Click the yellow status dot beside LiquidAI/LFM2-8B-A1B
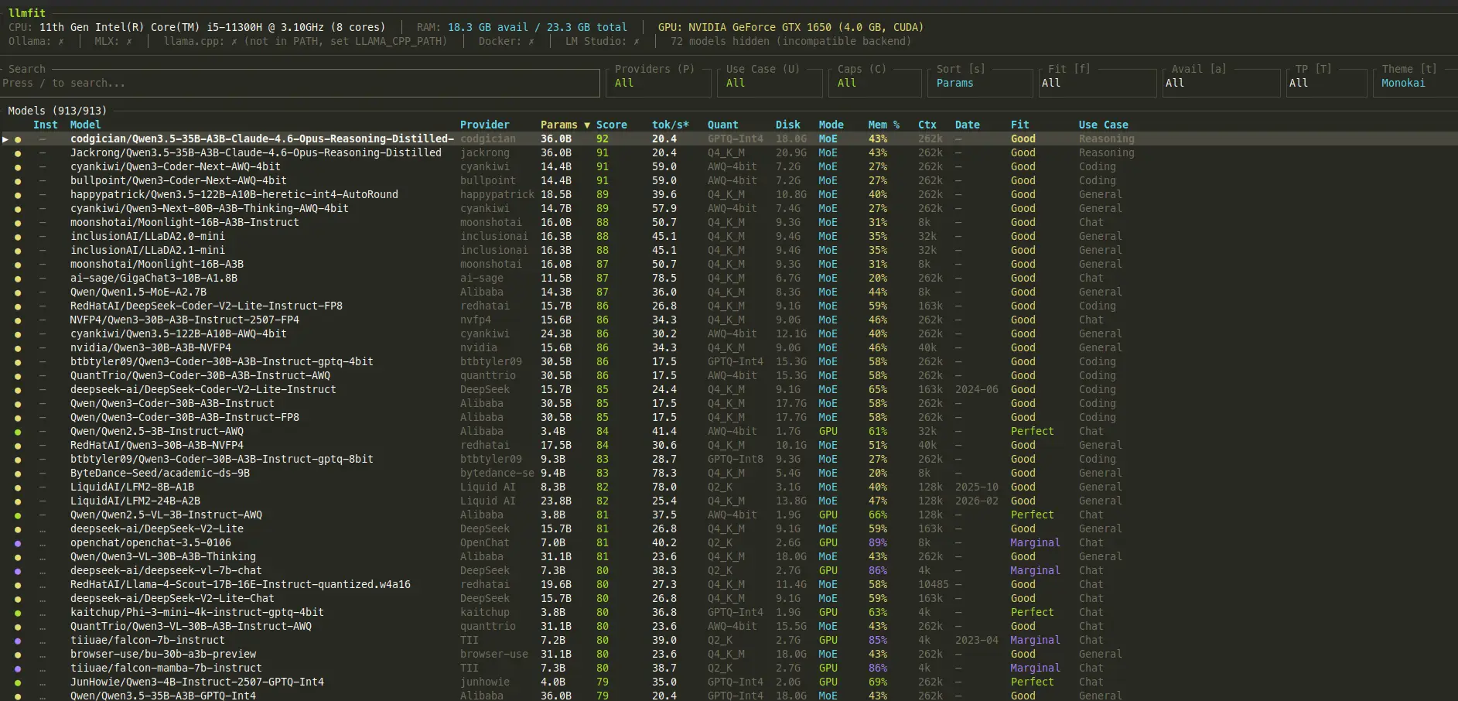 click(x=18, y=487)
